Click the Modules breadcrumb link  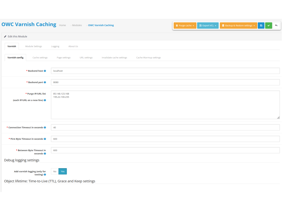pos(77,25)
